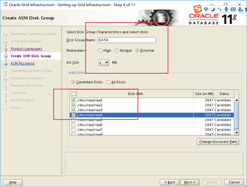Select the /dev/raw/raw7 path text
Screen dimensions: 247x187
[90, 130]
